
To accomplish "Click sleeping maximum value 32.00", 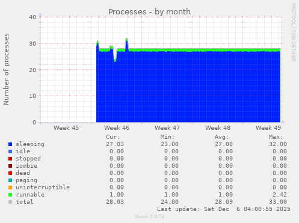I will click(278, 144).
